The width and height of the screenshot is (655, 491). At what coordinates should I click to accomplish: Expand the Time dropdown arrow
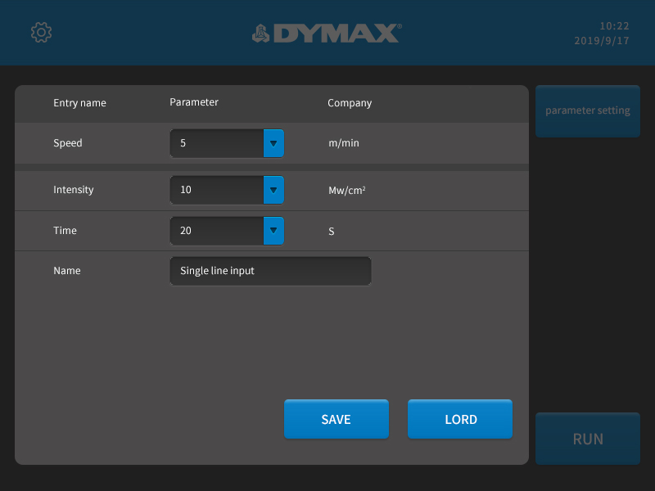tap(273, 231)
